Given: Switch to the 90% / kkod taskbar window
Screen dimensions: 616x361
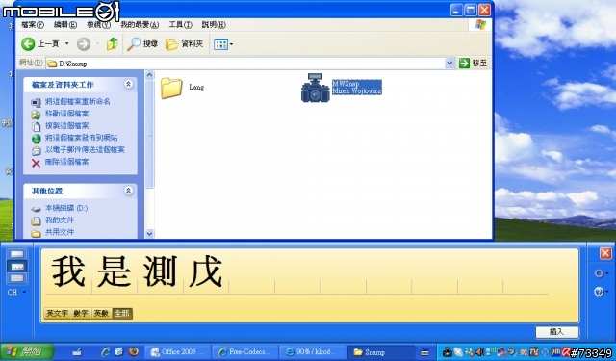Looking at the screenshot, I should [x=312, y=352].
